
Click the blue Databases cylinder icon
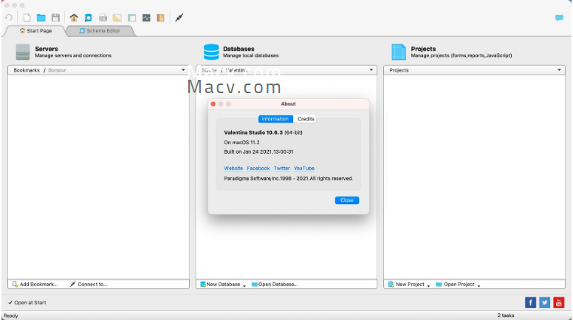click(x=211, y=52)
